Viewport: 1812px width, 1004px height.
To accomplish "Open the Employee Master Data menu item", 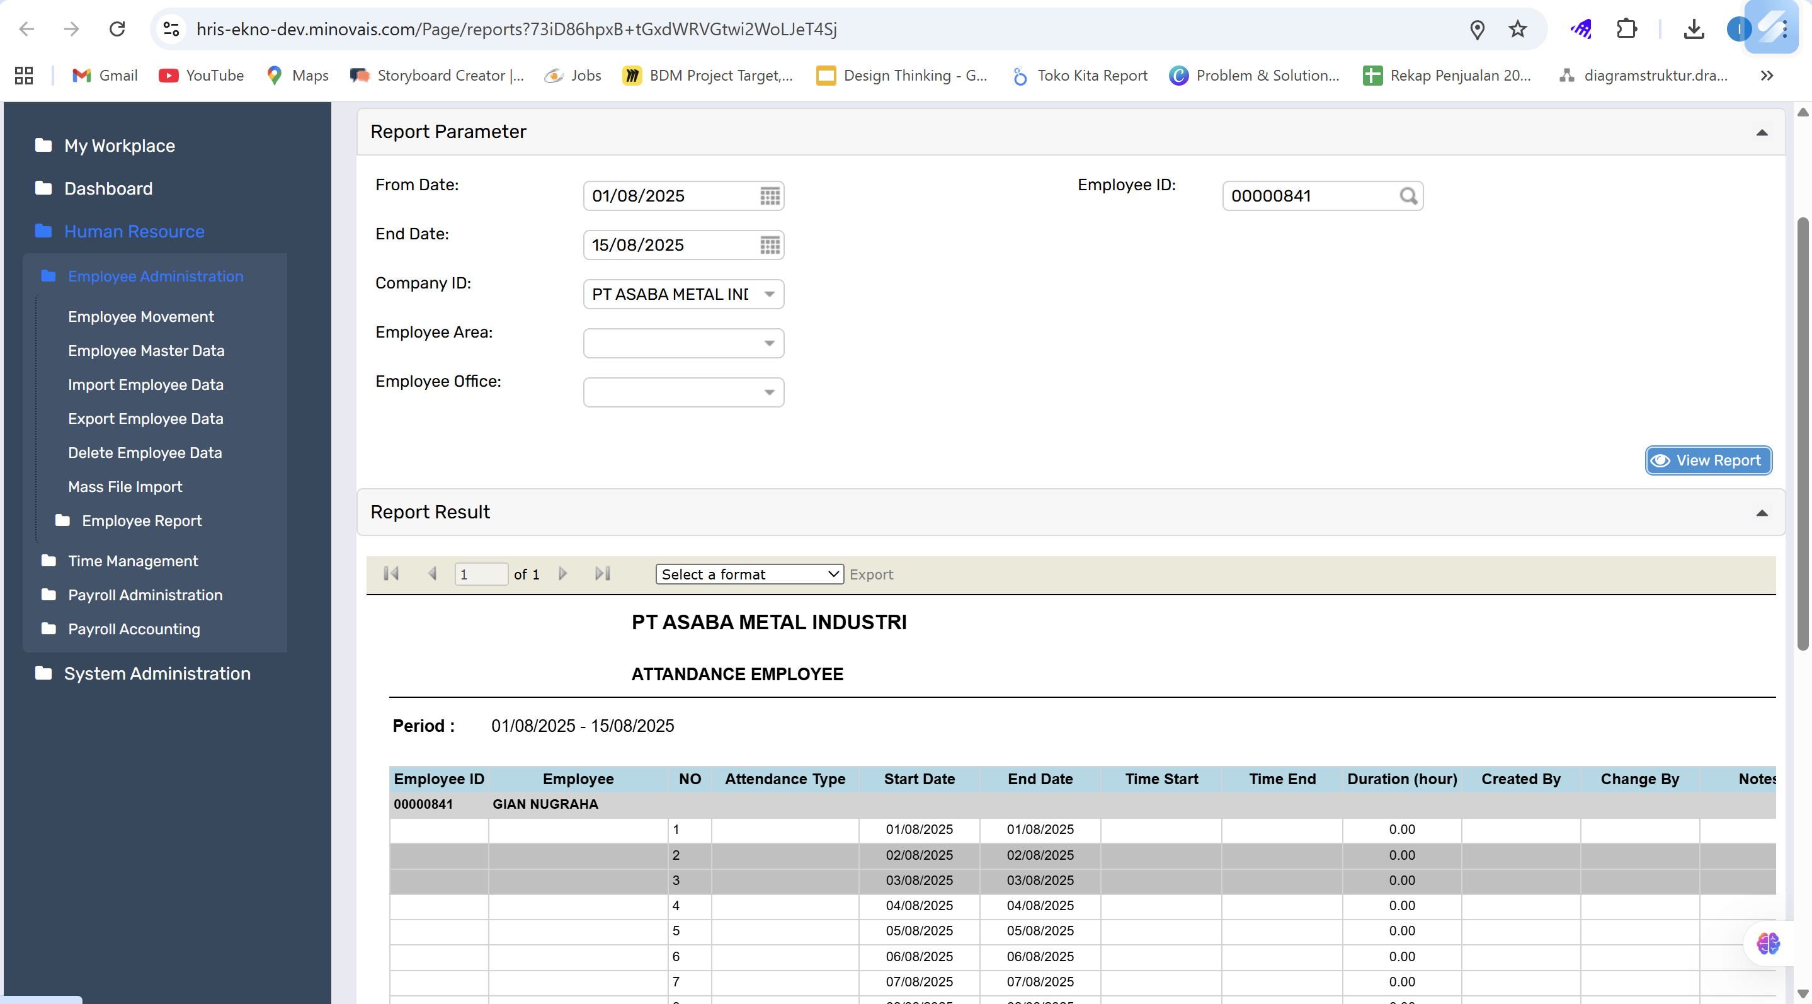I will click(146, 350).
